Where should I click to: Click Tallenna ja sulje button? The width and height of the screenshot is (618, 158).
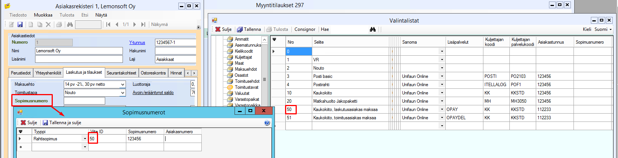pyautogui.click(x=62, y=123)
